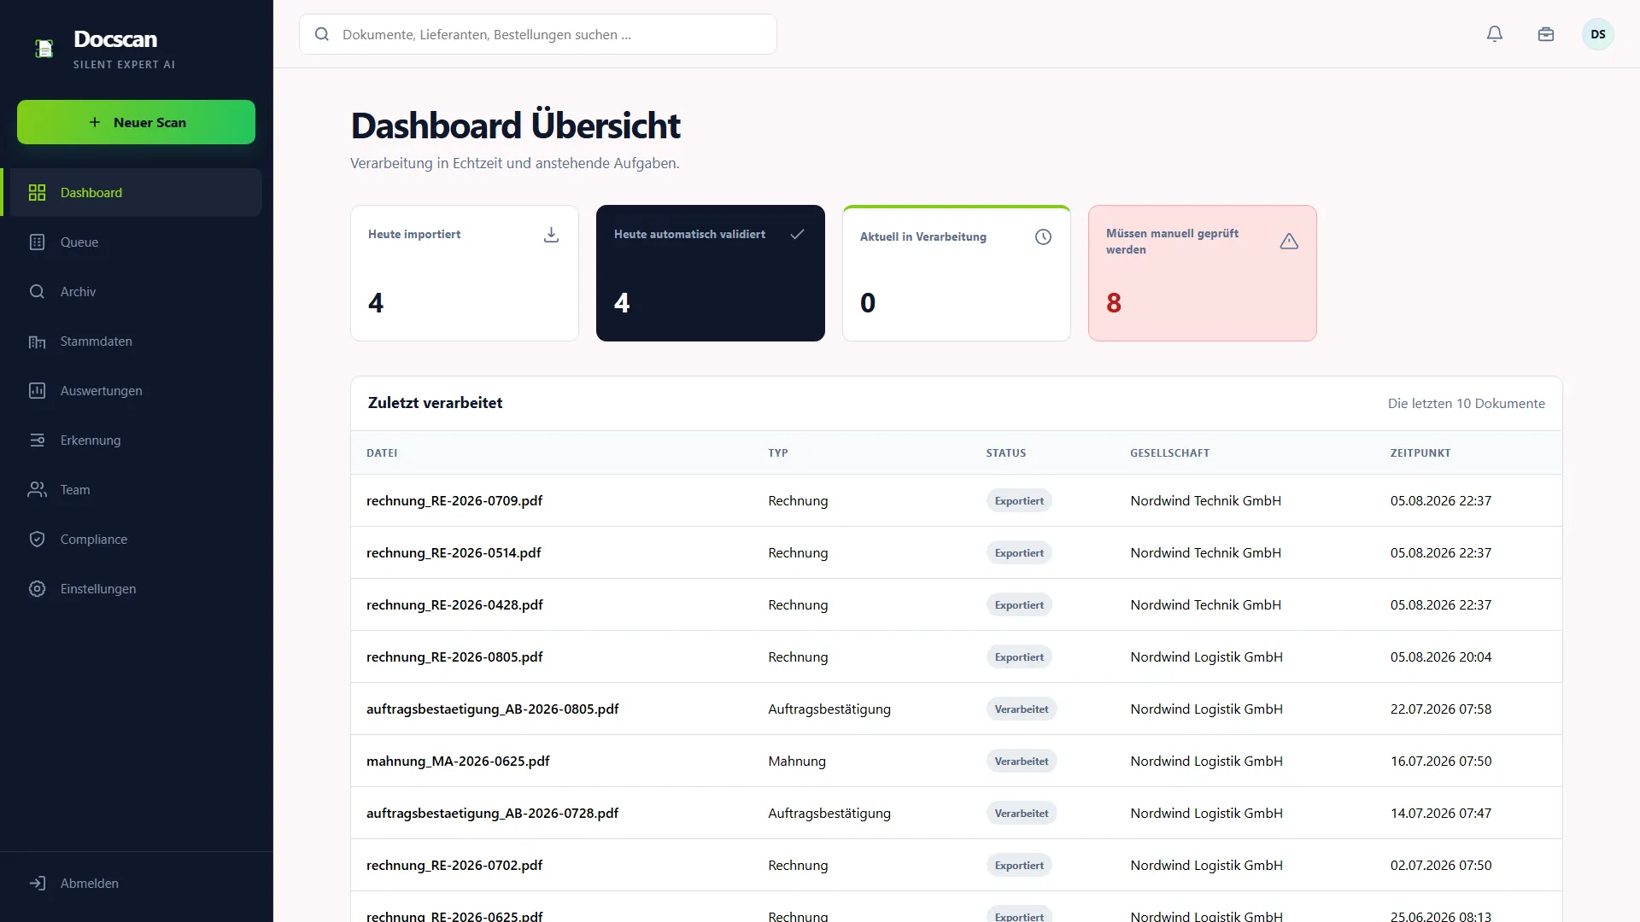Click the clock icon on the Aktuell in Verarbeitung card
1640x922 pixels.
pyautogui.click(x=1044, y=237)
